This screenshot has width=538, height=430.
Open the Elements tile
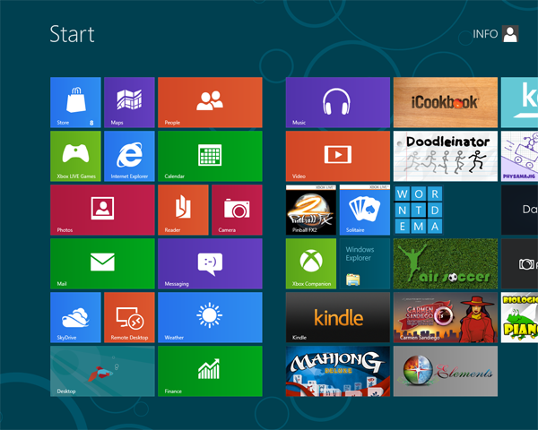click(446, 371)
